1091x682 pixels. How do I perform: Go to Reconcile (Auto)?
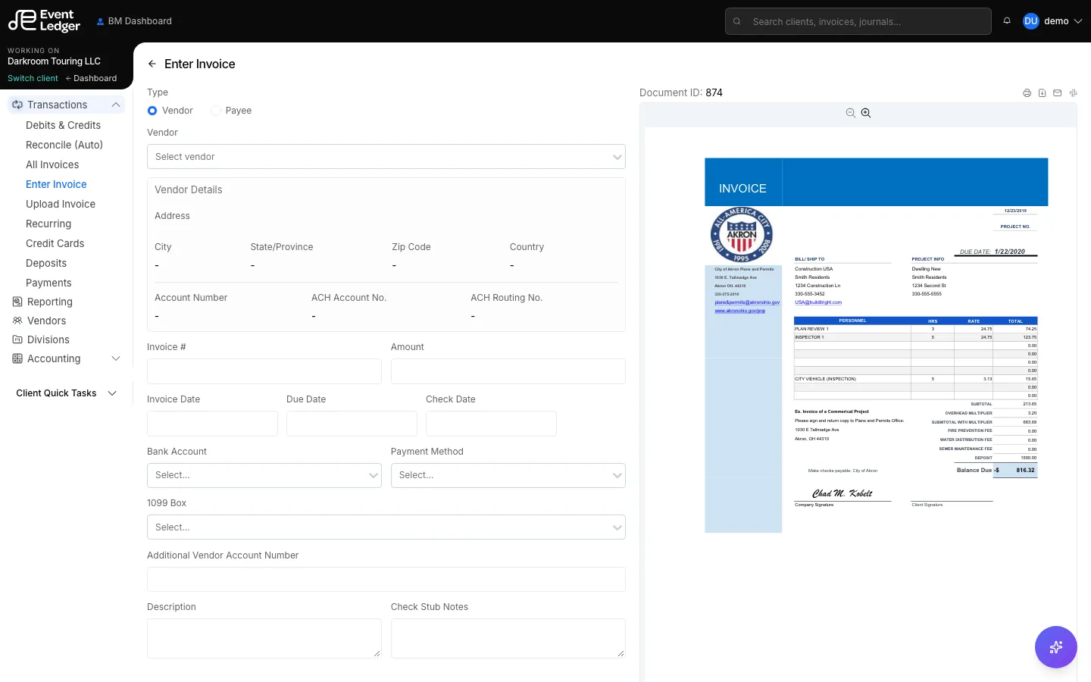[64, 145]
